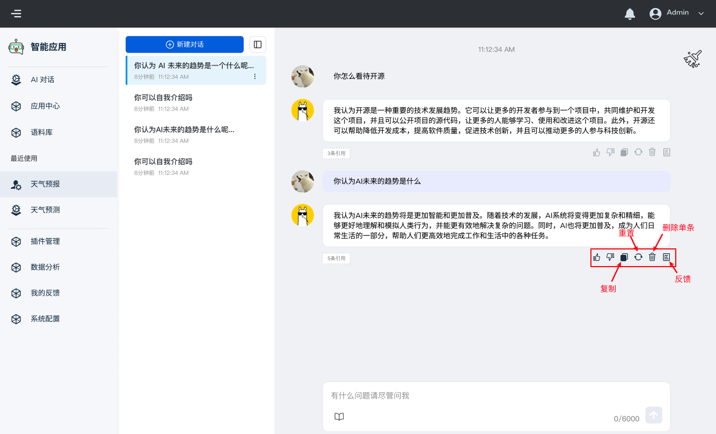Click 数据分析 cube icon

[16, 267]
